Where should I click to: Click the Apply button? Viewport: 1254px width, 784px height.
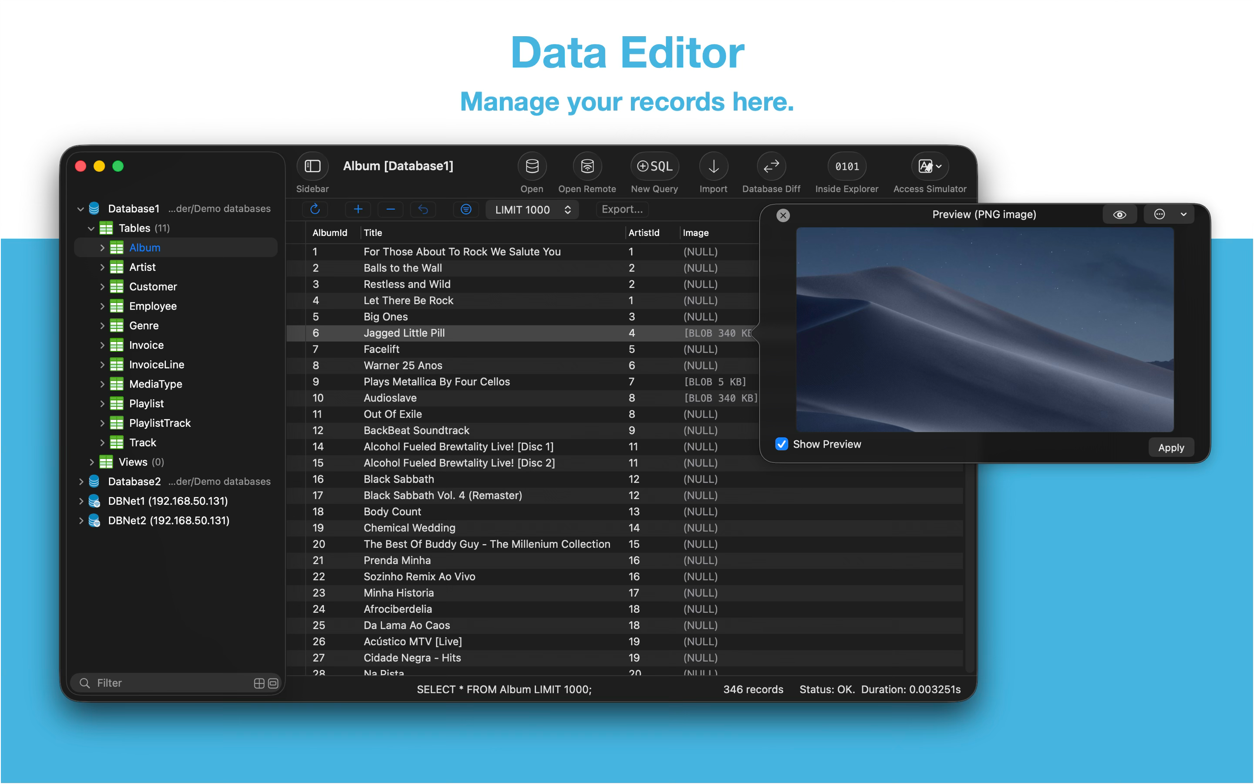1170,447
